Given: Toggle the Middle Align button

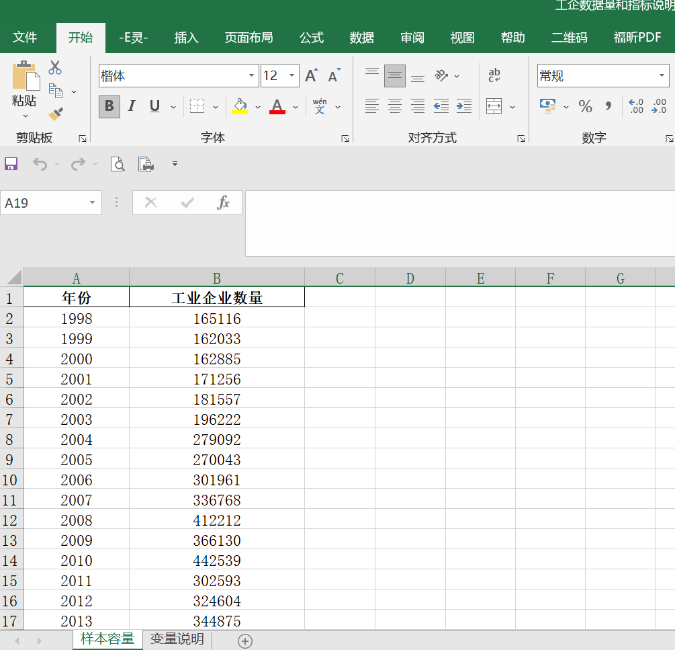Looking at the screenshot, I should coord(395,76).
